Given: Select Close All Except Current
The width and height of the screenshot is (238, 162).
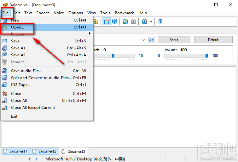Looking at the screenshot, I should click(x=47, y=108).
